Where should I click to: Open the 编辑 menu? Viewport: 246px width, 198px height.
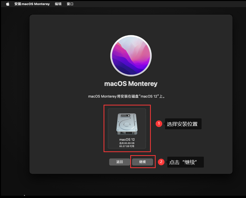[58, 4]
